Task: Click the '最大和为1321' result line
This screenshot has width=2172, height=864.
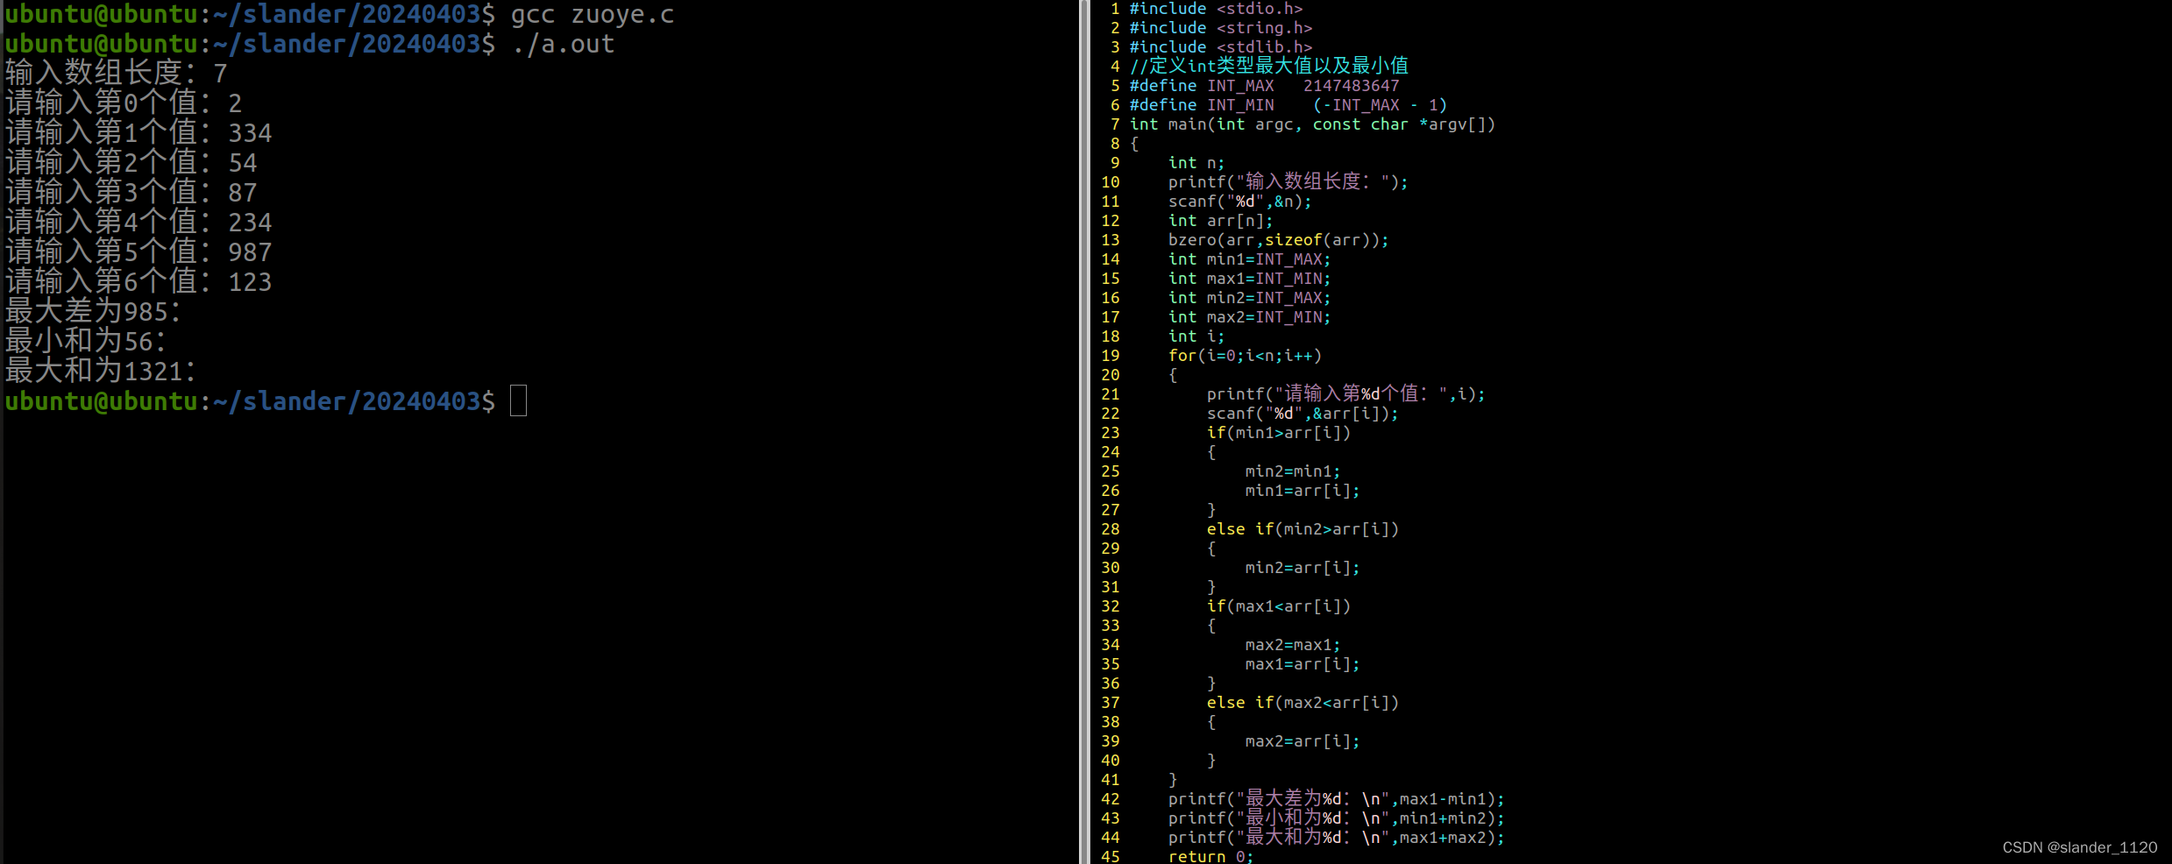Action: (x=101, y=372)
